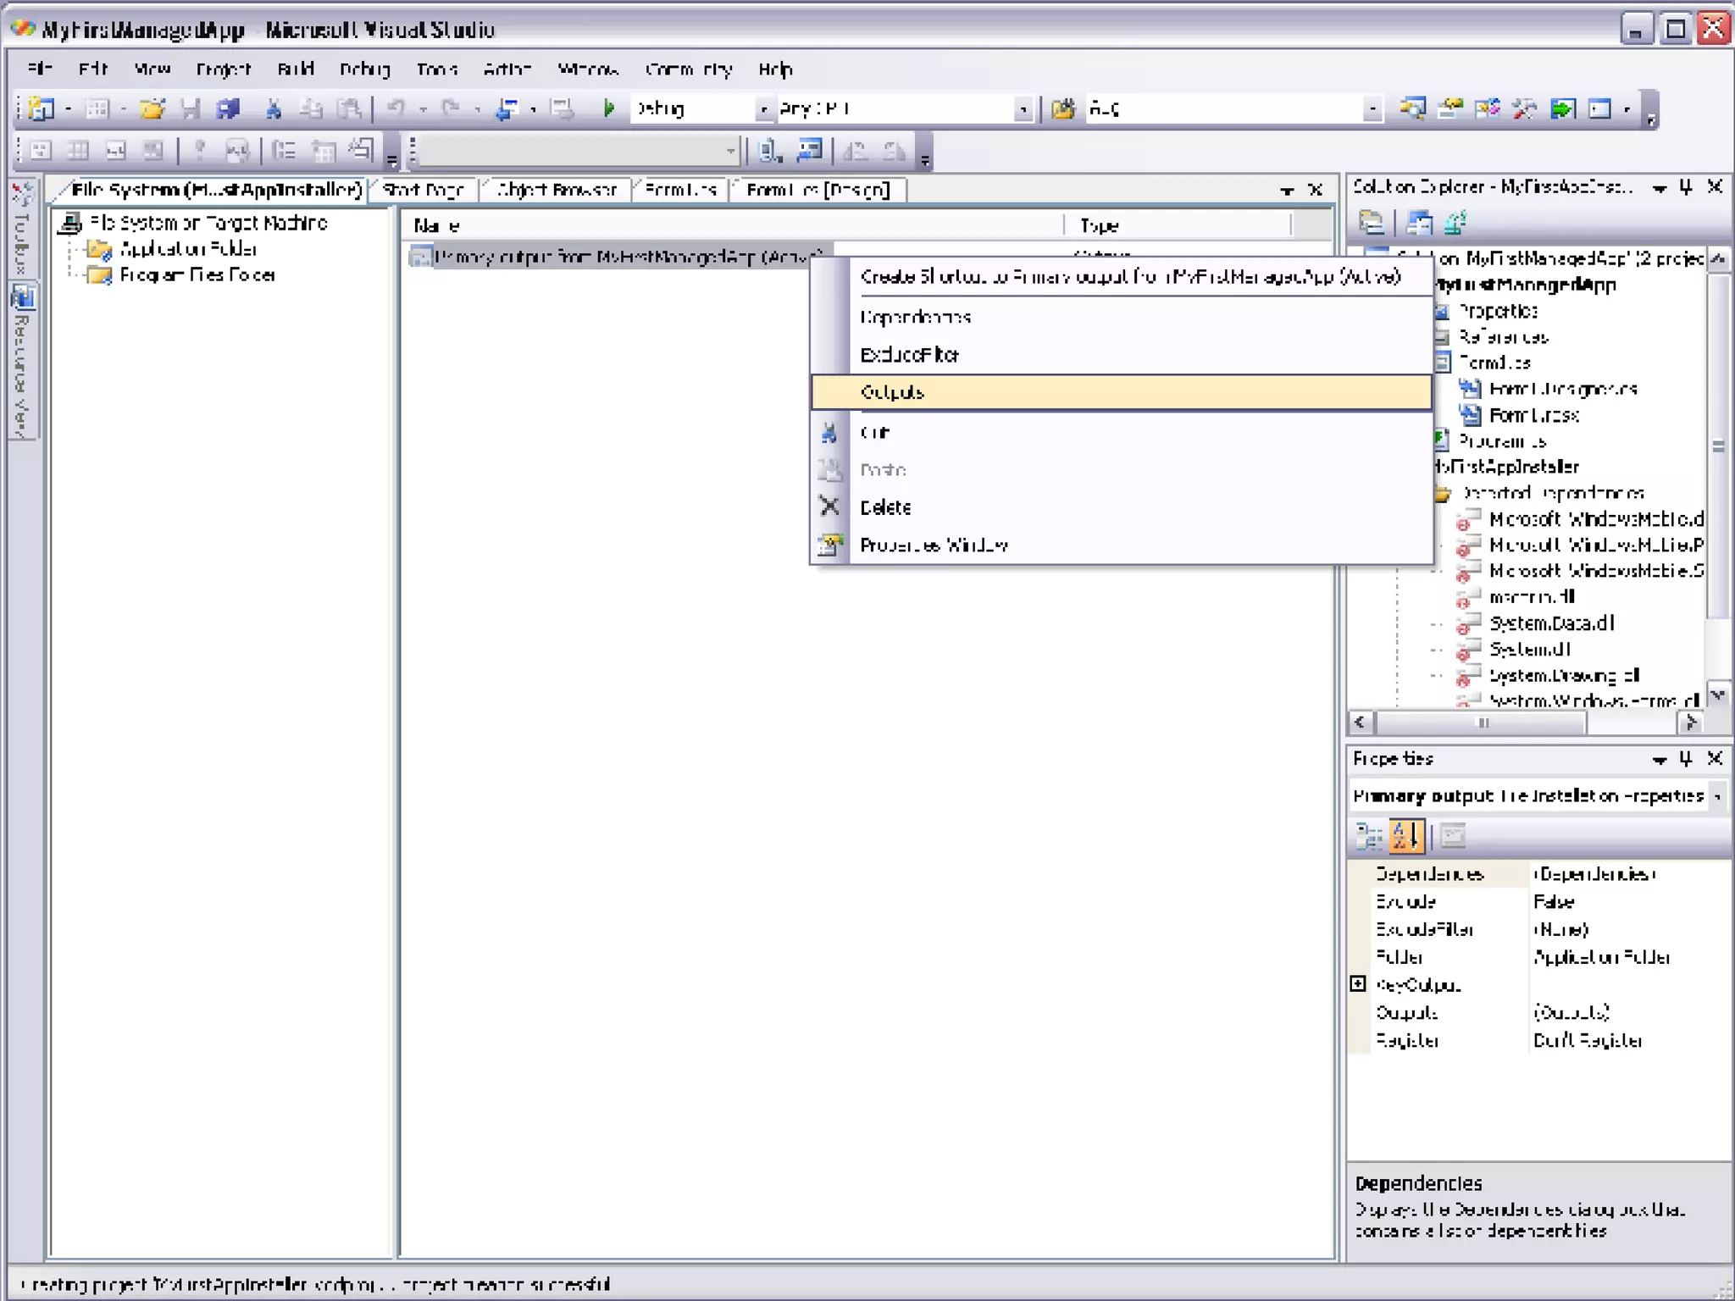
Task: Click the Open File folder icon
Action: pos(152,108)
